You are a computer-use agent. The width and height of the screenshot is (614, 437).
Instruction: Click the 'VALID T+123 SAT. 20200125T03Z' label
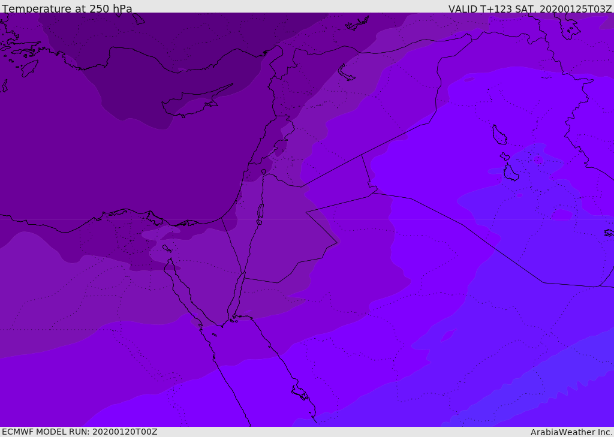click(530, 9)
